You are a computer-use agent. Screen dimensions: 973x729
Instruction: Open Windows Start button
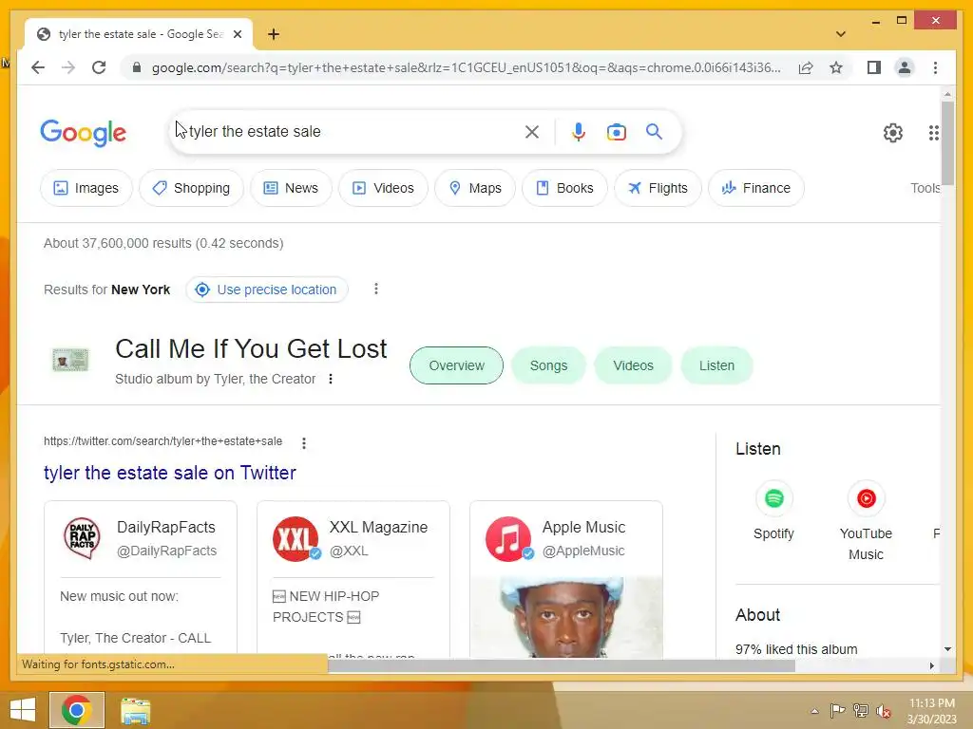[23, 710]
